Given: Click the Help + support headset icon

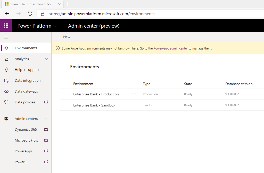Looking at the screenshot, I should pyautogui.click(x=6, y=70).
